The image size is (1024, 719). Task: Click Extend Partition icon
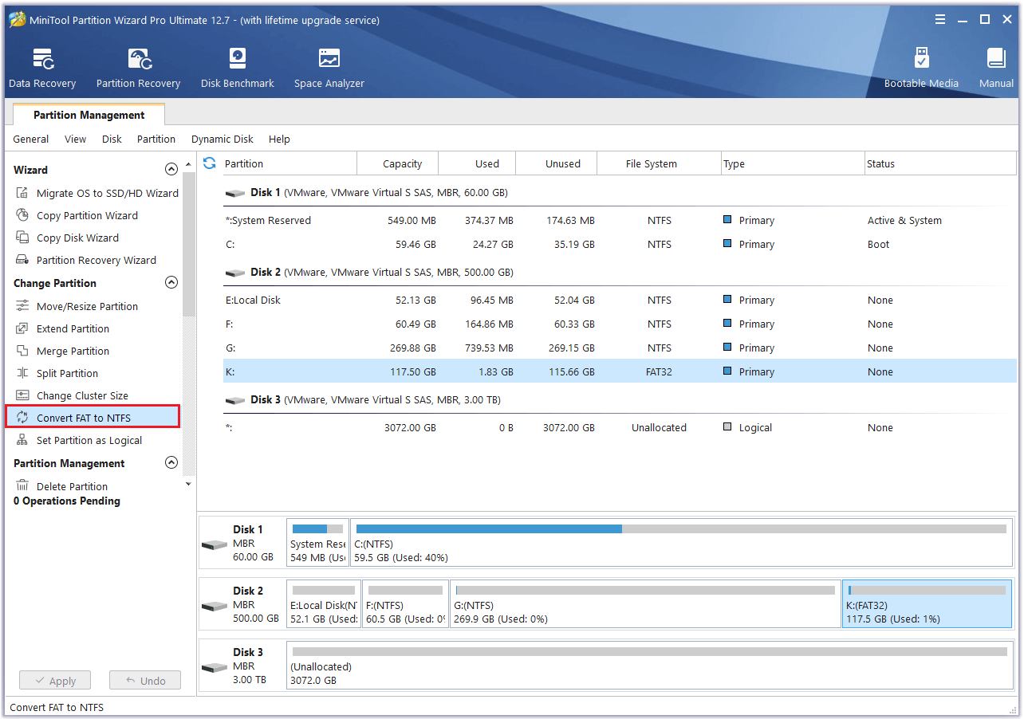[x=22, y=328]
